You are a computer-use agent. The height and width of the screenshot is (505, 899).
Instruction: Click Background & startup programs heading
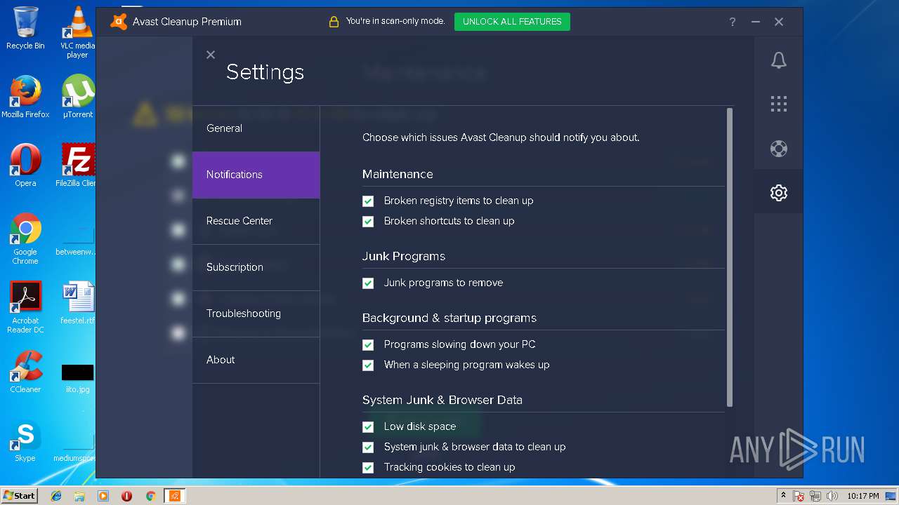[449, 318]
